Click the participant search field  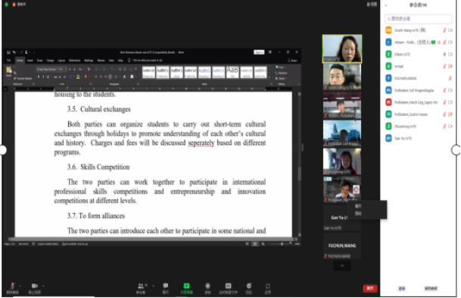[x=418, y=18]
